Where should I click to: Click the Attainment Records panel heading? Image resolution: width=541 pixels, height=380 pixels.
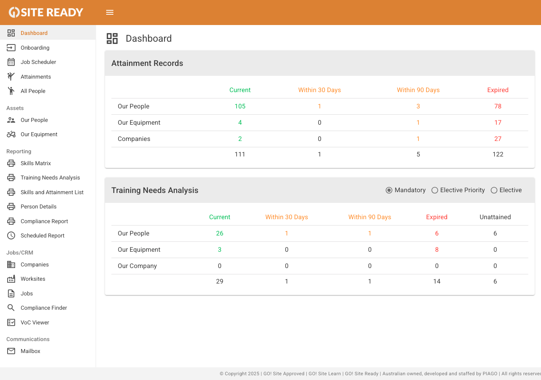(x=147, y=63)
